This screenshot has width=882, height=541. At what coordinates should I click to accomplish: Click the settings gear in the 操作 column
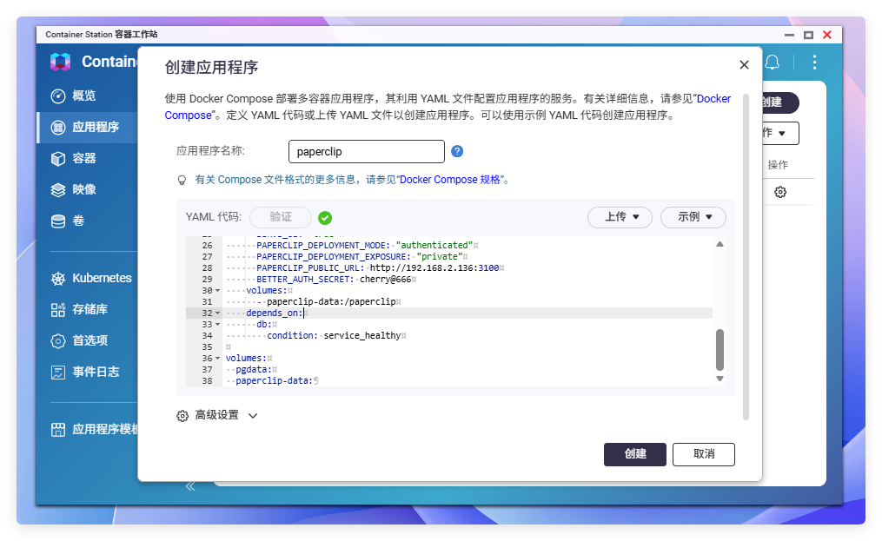780,192
